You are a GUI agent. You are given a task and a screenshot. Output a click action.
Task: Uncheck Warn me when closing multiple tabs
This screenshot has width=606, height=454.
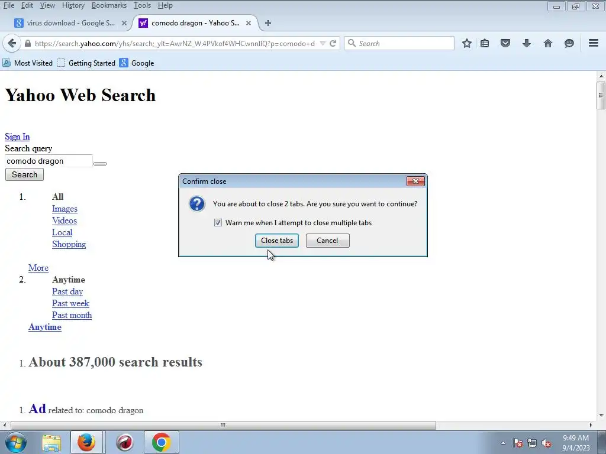218,223
